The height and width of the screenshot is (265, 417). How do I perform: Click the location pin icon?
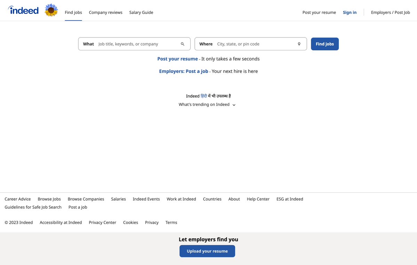[299, 44]
